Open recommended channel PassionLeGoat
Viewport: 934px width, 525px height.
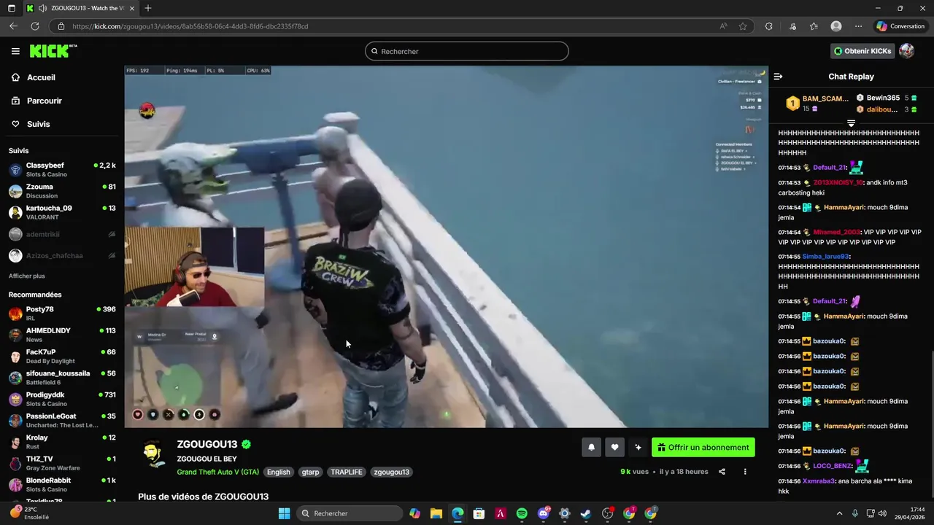[62, 420]
